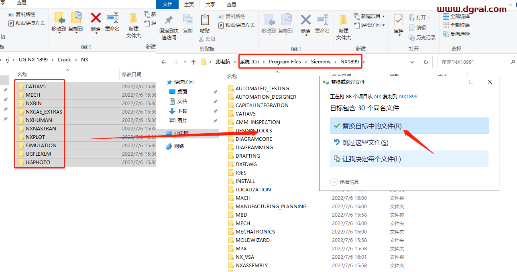Choose 跳过这些文件(S) option
The image size is (517, 272).
(x=409, y=142)
